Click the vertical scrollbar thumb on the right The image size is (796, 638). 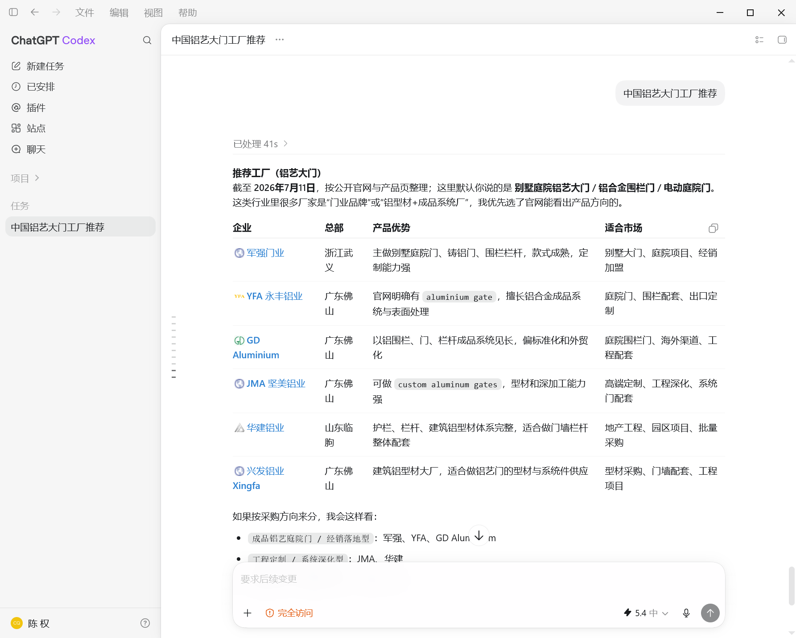pyautogui.click(x=792, y=586)
